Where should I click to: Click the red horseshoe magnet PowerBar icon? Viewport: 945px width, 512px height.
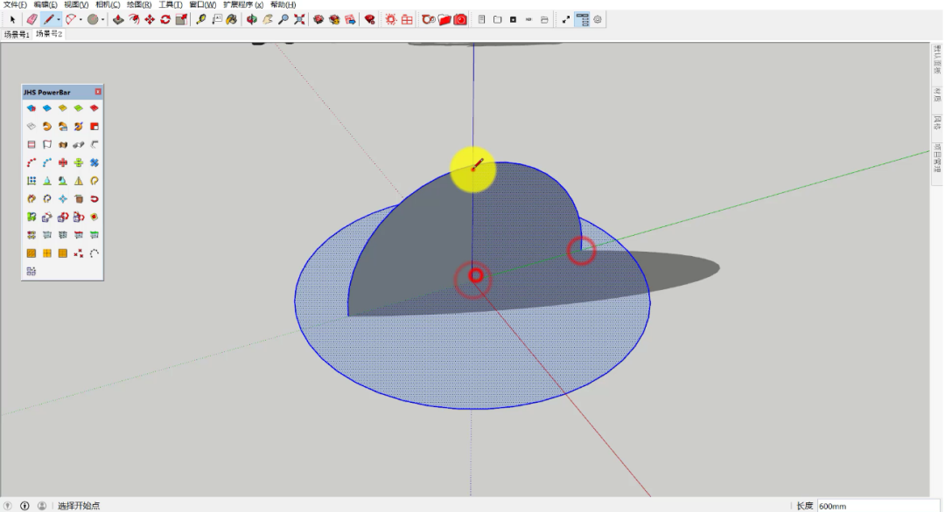pyautogui.click(x=94, y=199)
